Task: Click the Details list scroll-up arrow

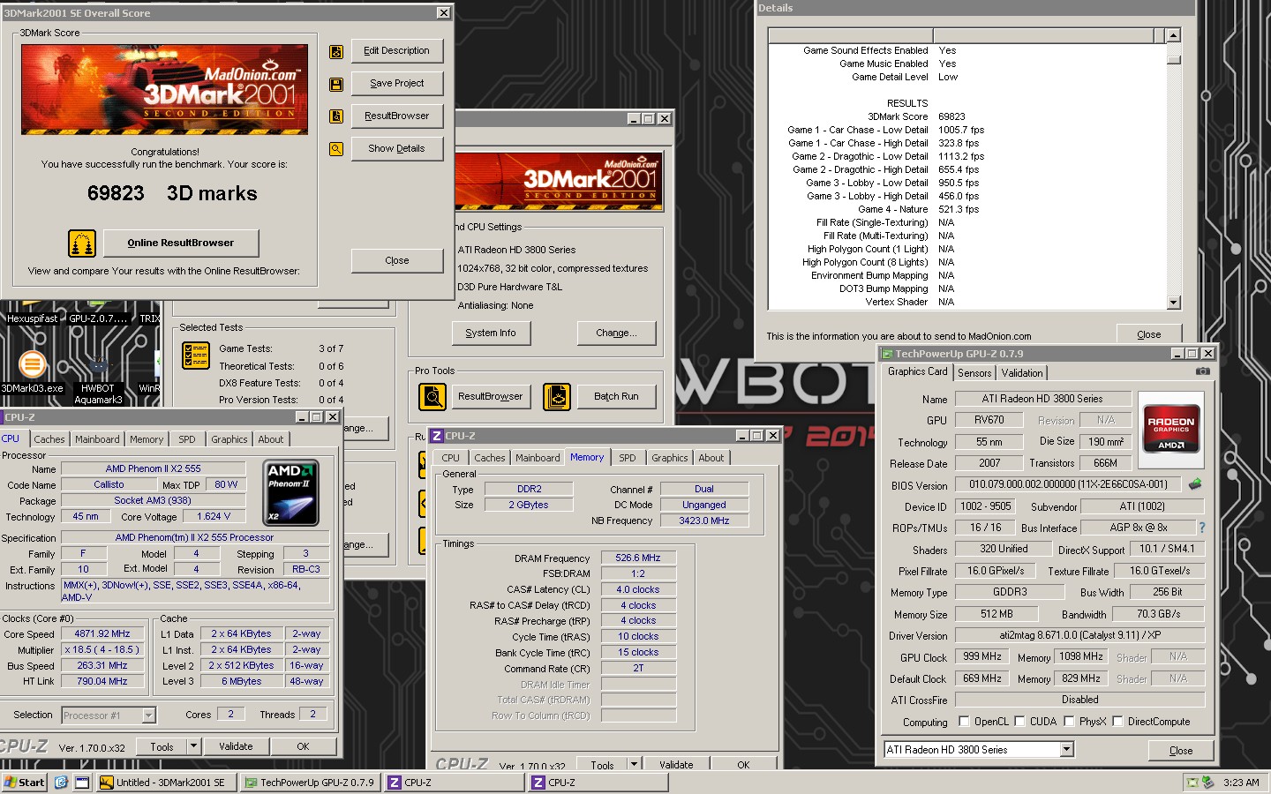Action: pyautogui.click(x=1173, y=35)
